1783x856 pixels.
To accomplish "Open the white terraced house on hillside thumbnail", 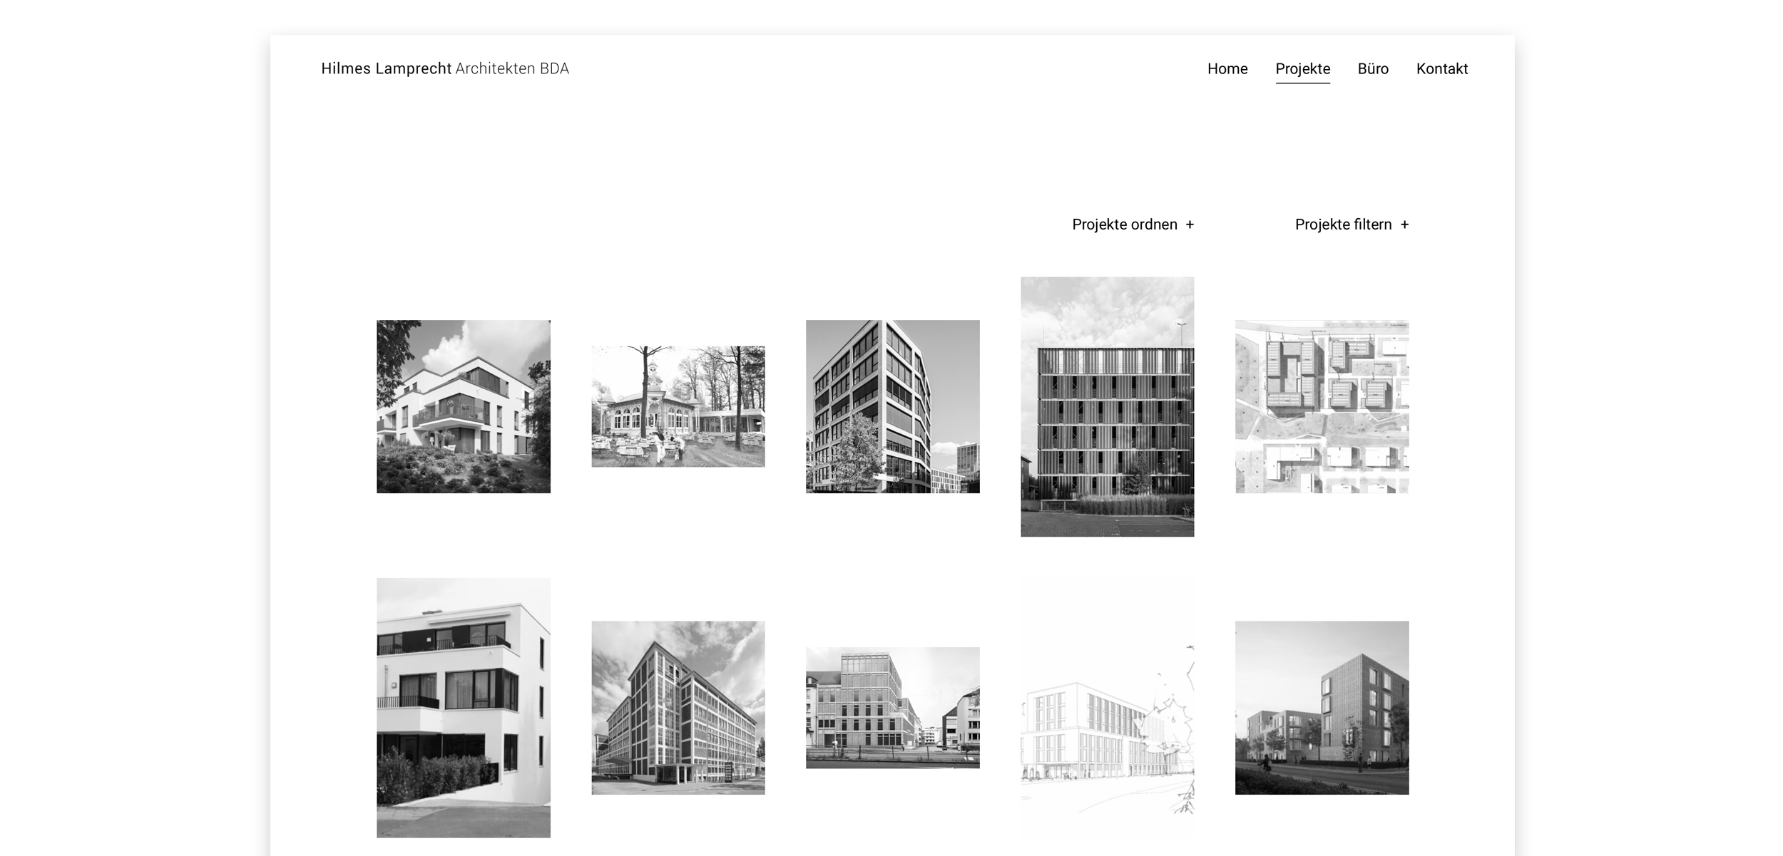I will tap(464, 406).
